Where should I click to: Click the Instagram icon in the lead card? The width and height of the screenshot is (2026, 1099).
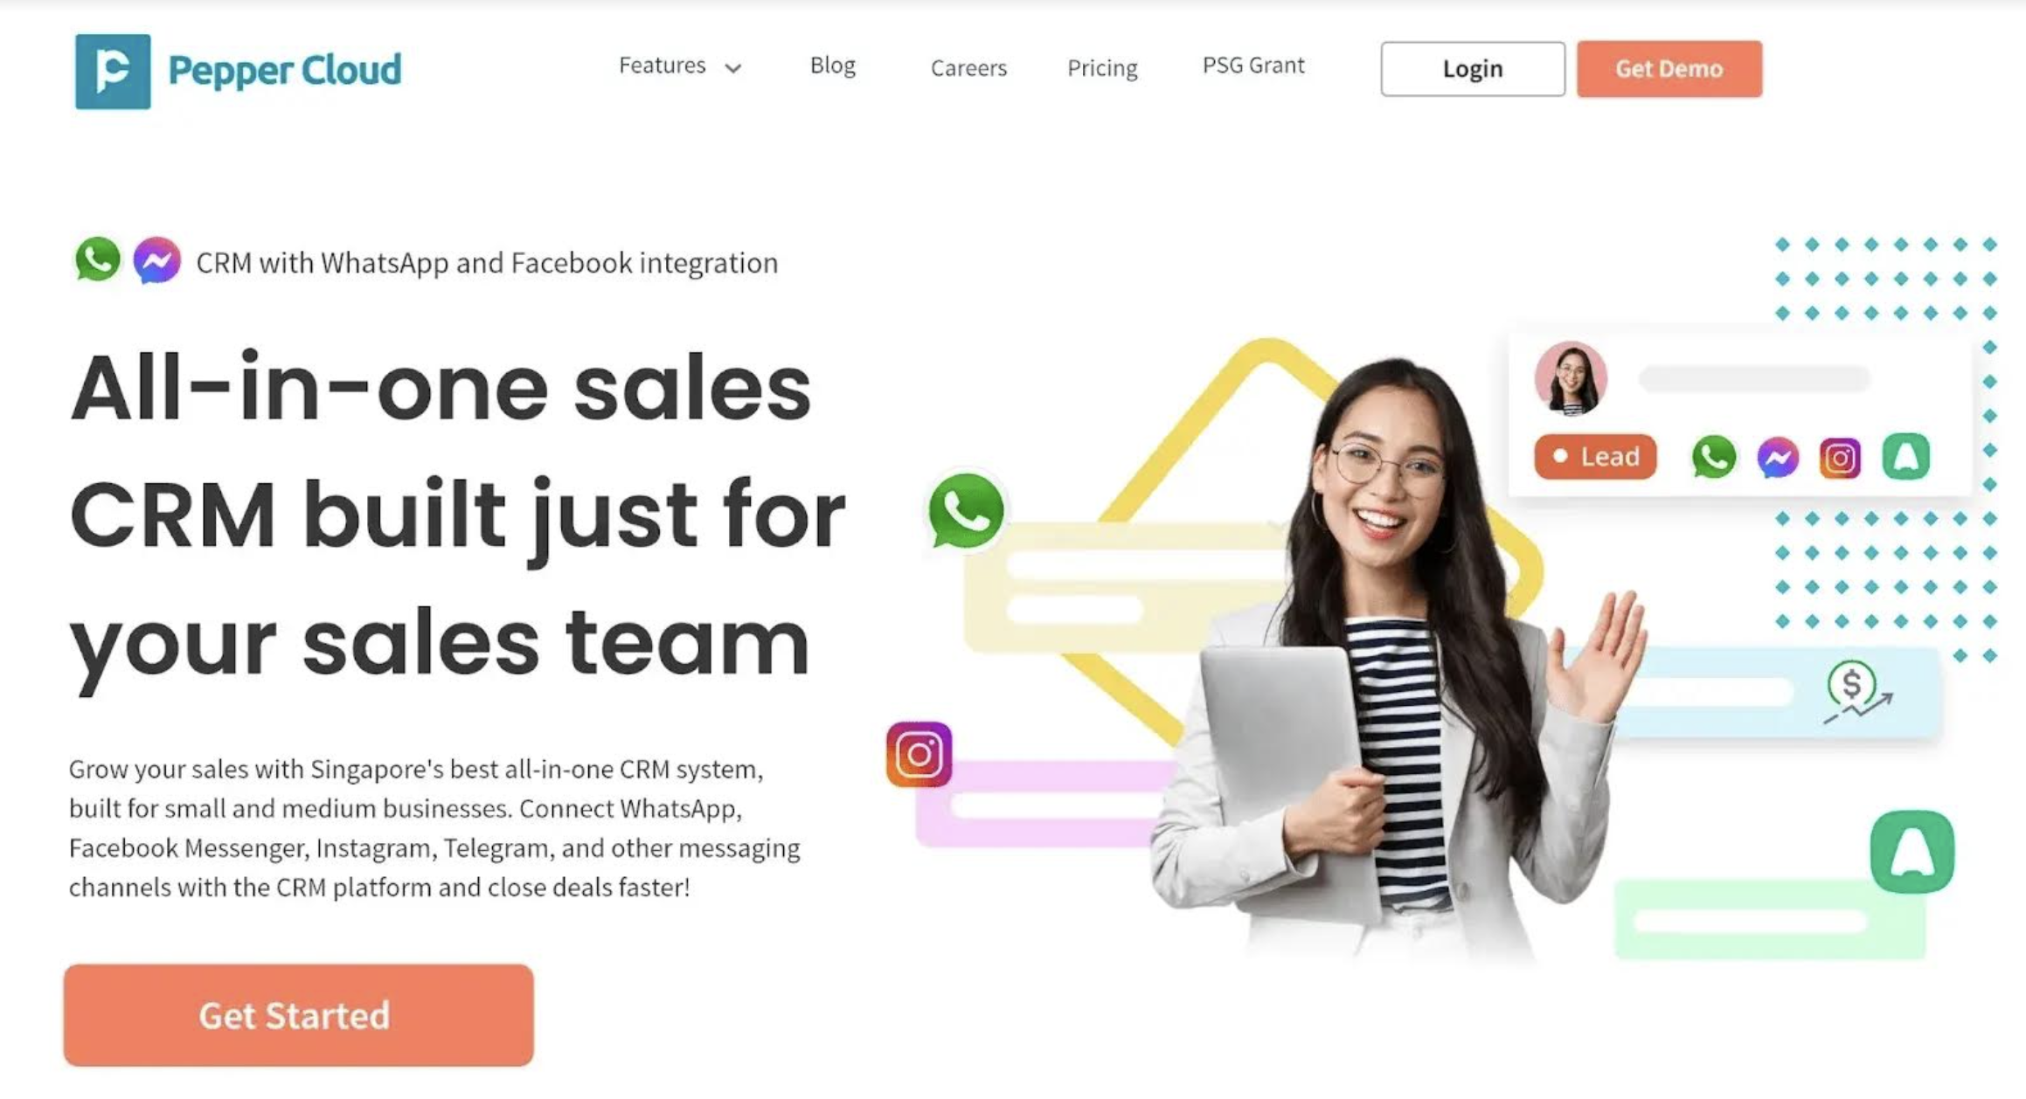coord(1840,458)
